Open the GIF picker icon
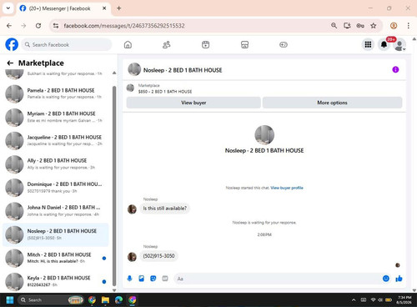The width and height of the screenshot is (417, 307). (x=165, y=279)
